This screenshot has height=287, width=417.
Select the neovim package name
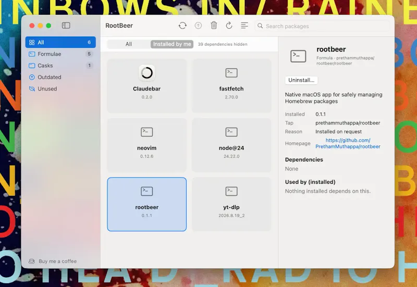pyautogui.click(x=147, y=148)
